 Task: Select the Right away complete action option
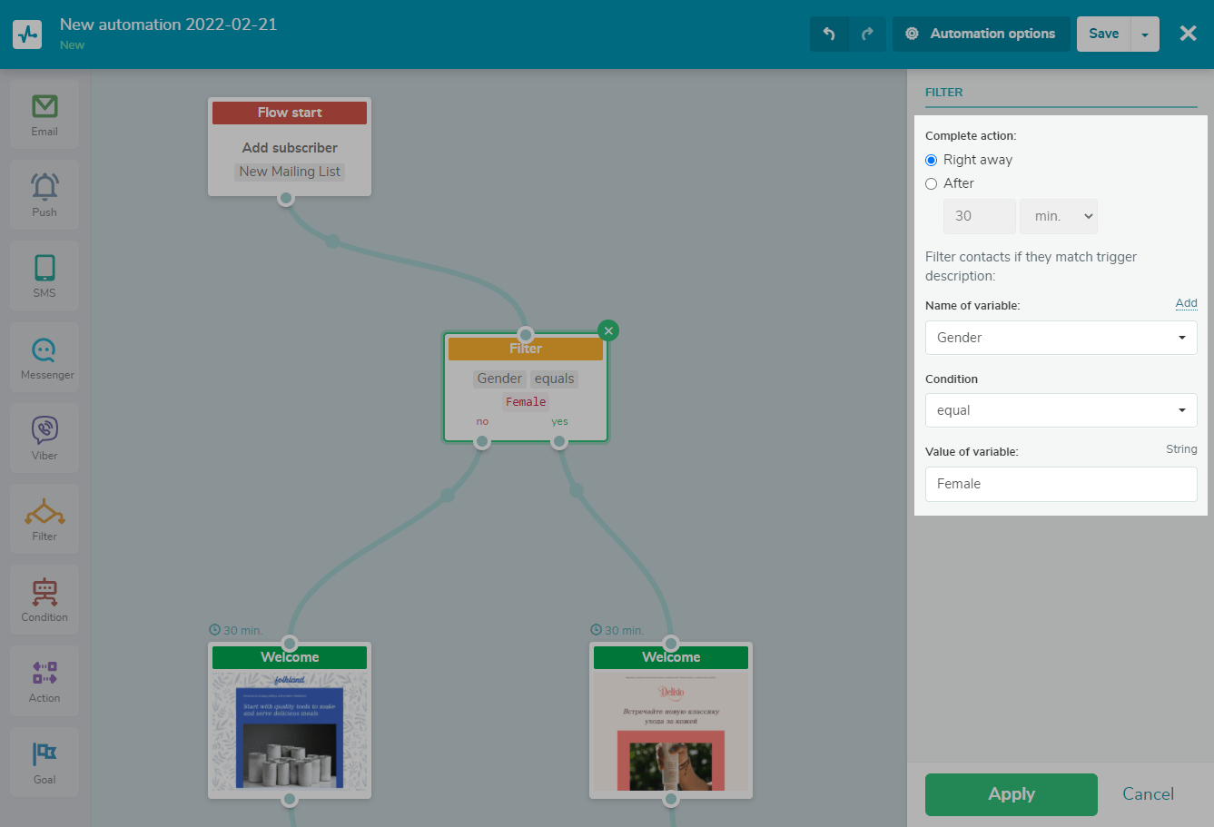point(931,160)
